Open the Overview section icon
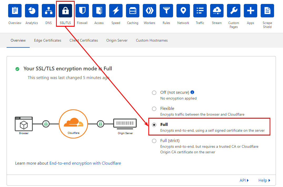The width and height of the screenshot is (283, 187). tap(15, 11)
